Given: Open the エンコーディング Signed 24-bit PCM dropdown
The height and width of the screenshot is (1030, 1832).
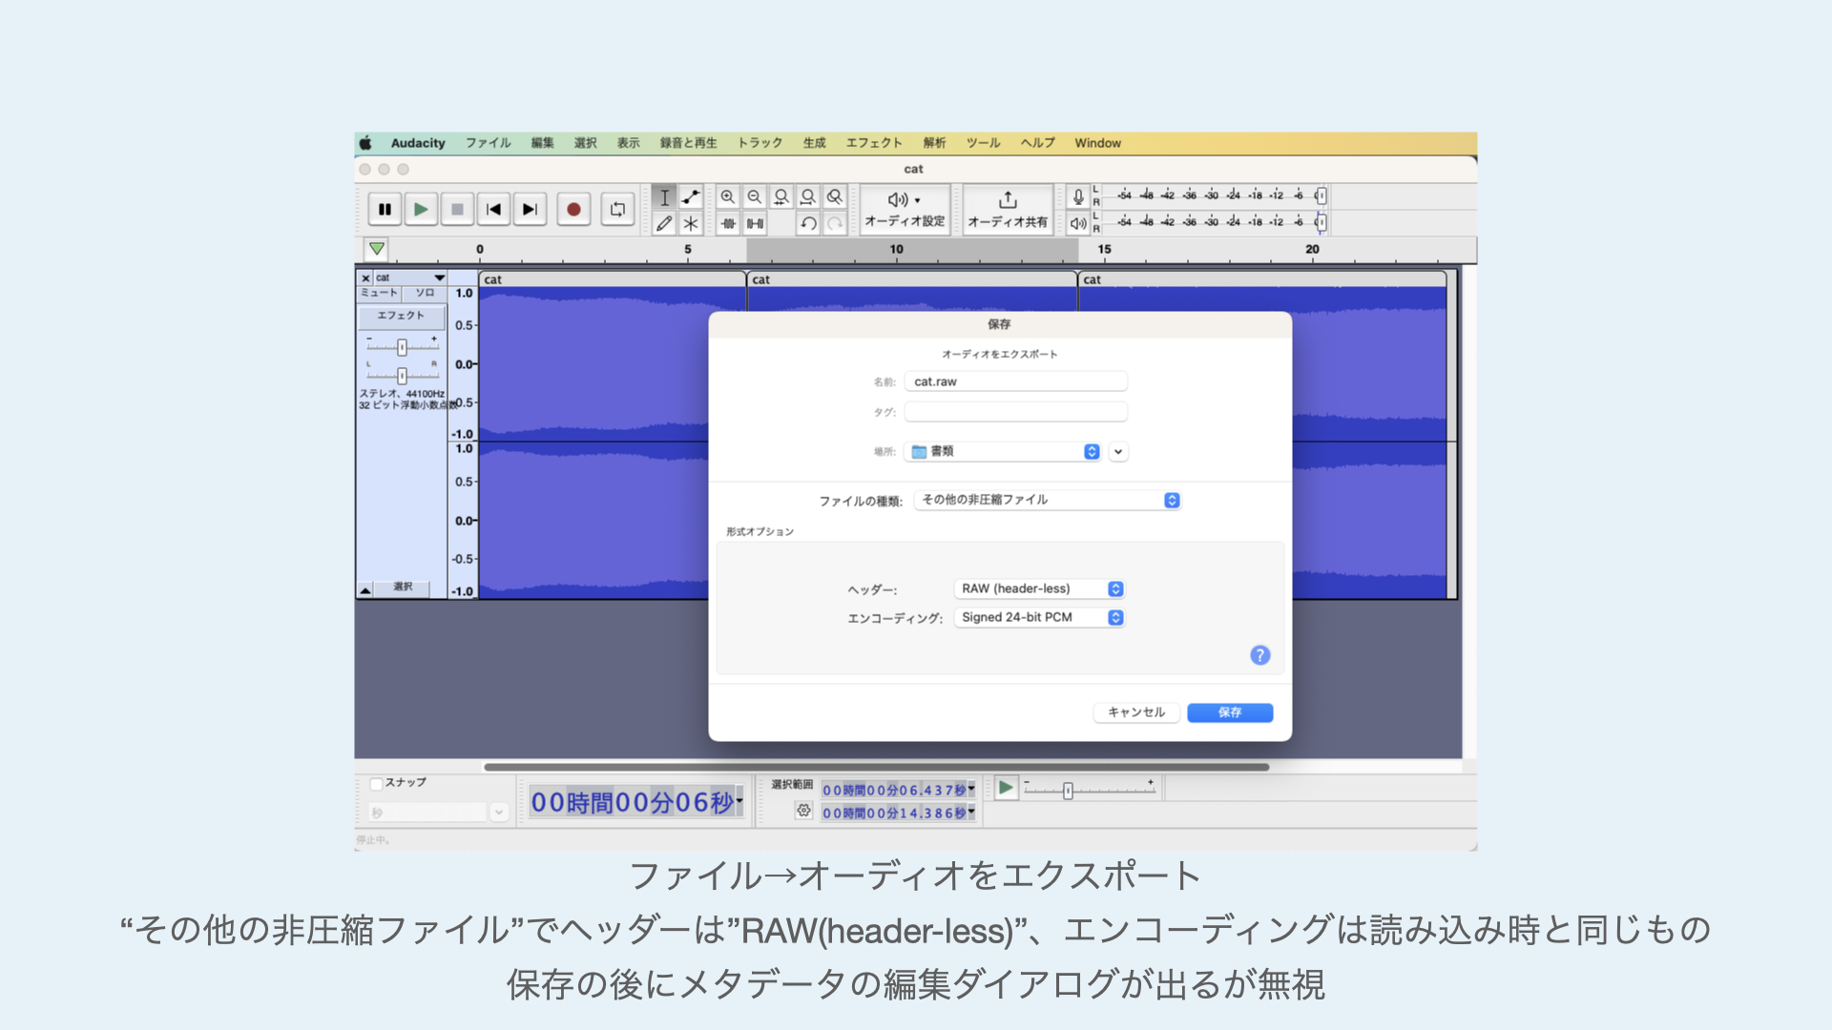Looking at the screenshot, I should coord(1039,617).
